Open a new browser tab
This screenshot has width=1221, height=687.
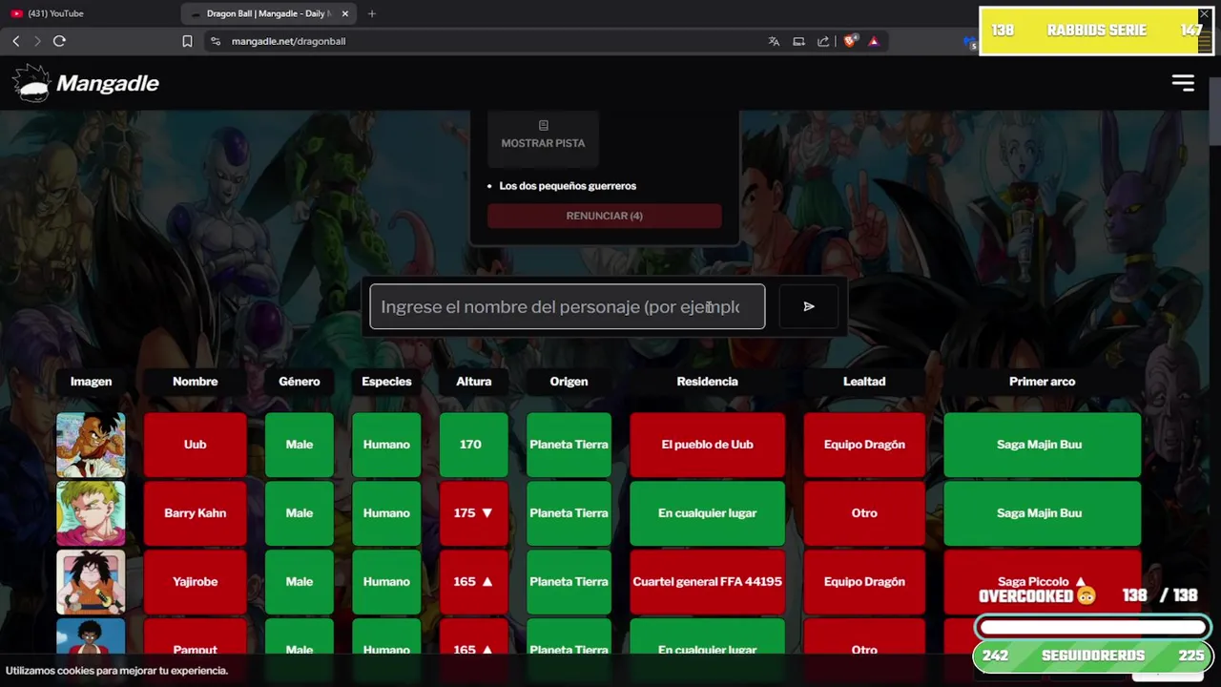tap(372, 13)
